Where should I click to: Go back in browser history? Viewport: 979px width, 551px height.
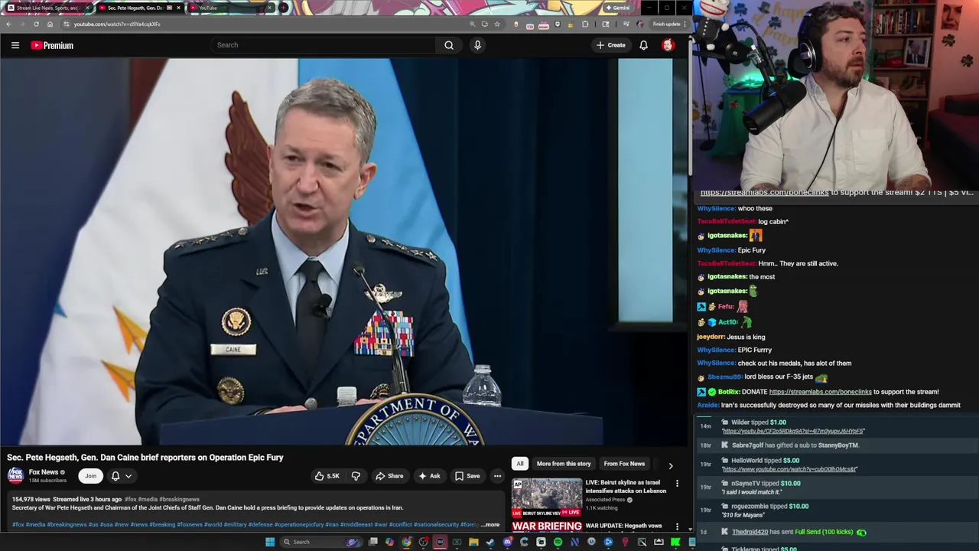coord(8,24)
